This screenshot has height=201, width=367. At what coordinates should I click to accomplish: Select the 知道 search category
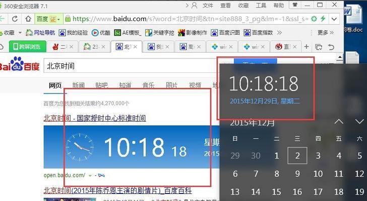click(125, 85)
